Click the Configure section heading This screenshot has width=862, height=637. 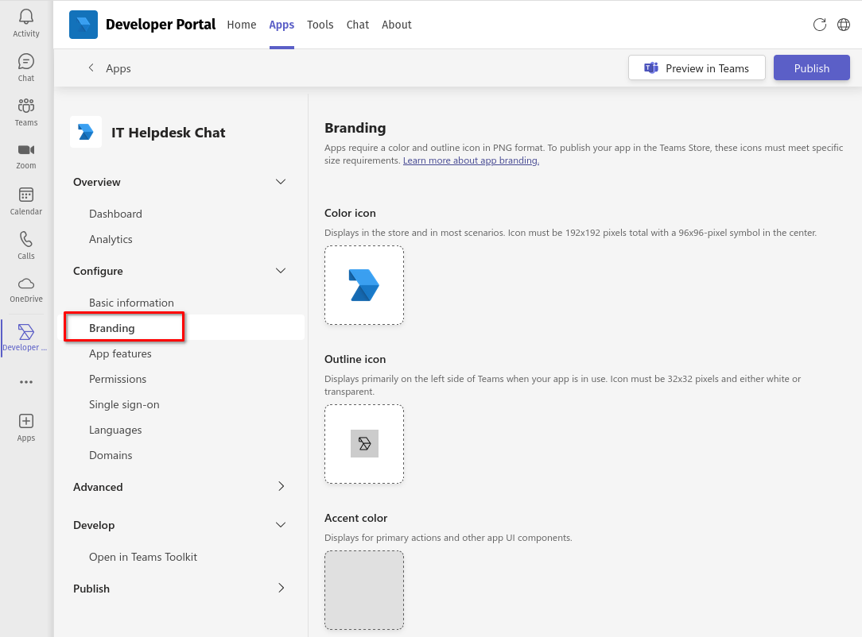point(98,272)
